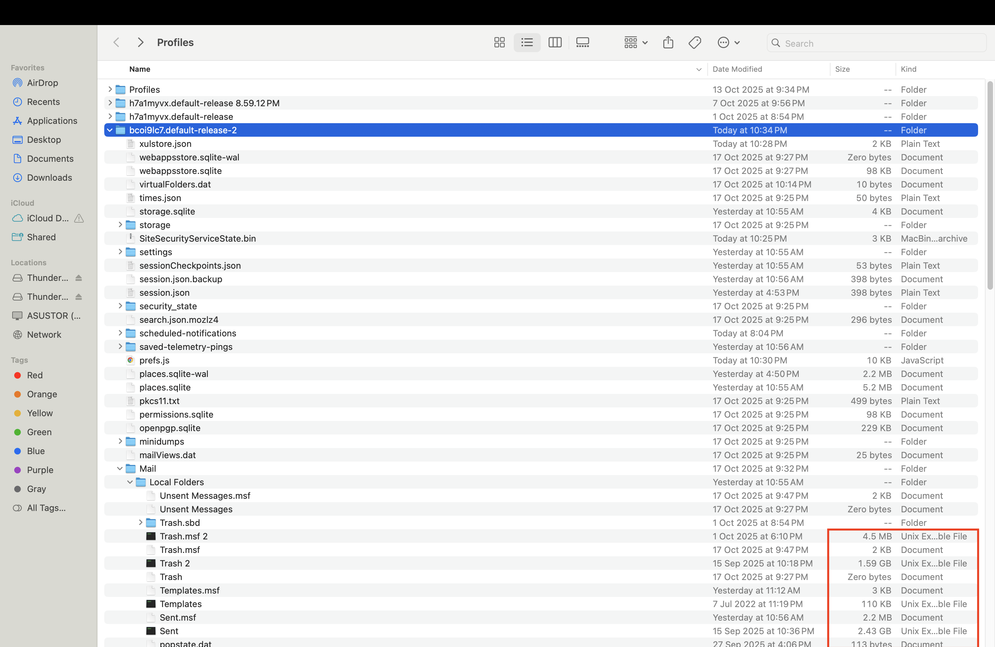This screenshot has width=995, height=647.
Task: Sort by Date Modified column header
Action: (x=737, y=69)
